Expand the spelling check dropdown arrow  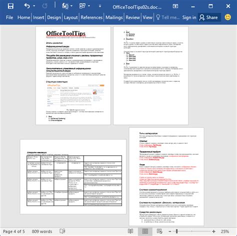point(71,6)
